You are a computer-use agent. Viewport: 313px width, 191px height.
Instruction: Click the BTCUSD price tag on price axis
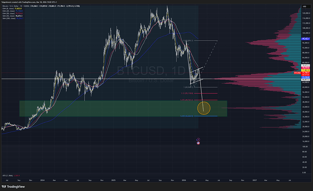298,72
